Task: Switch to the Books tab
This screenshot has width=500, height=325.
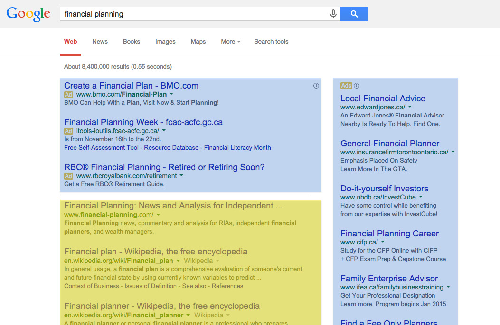Action: (132, 42)
